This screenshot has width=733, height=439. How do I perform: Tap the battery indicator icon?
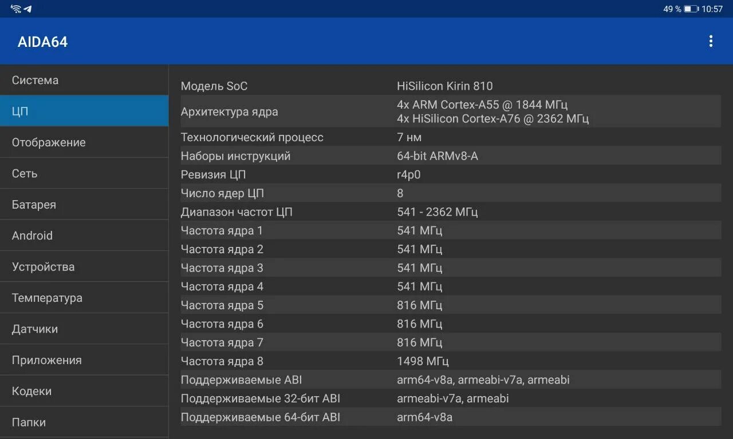691,9
